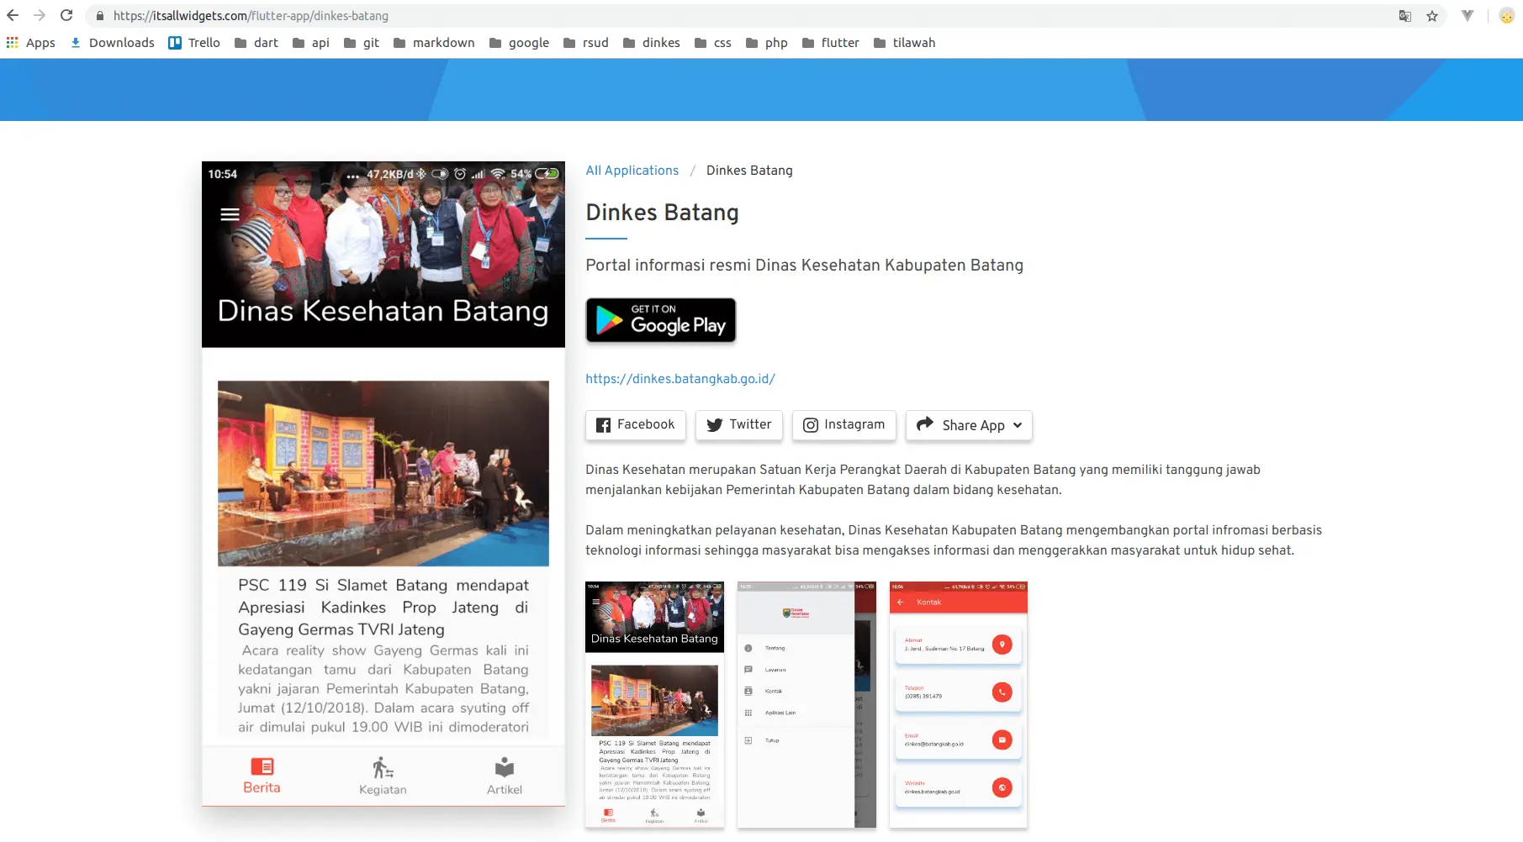The width and height of the screenshot is (1523, 842).
Task: Select the Berita icon in the app's bottom bar
Action: (262, 767)
